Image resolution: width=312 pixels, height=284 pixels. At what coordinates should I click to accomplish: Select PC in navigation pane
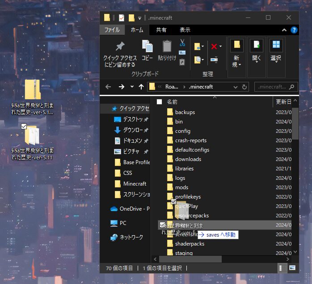pyautogui.click(x=118, y=223)
